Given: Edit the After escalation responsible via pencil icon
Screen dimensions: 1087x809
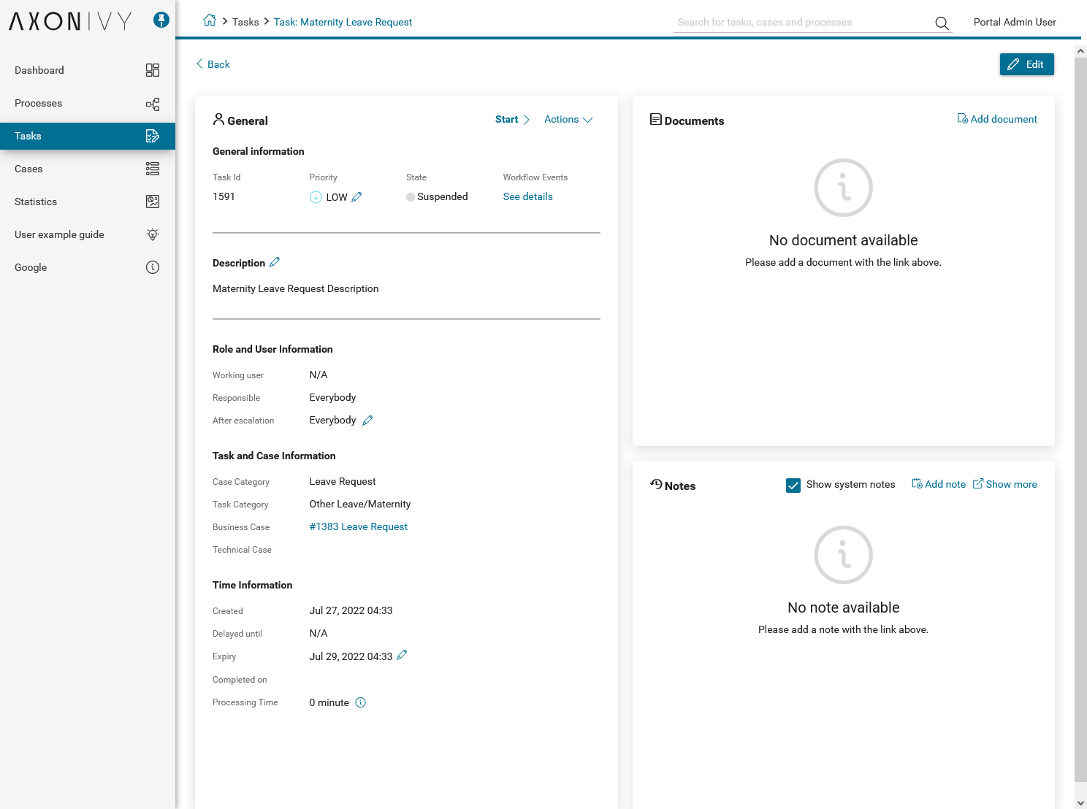Looking at the screenshot, I should 367,421.
